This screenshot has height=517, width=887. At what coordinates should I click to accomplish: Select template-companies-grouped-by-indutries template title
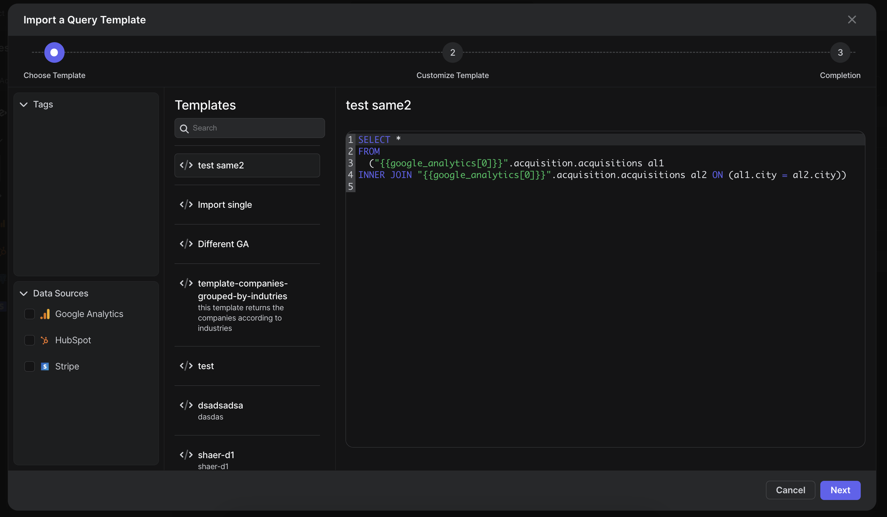(243, 290)
